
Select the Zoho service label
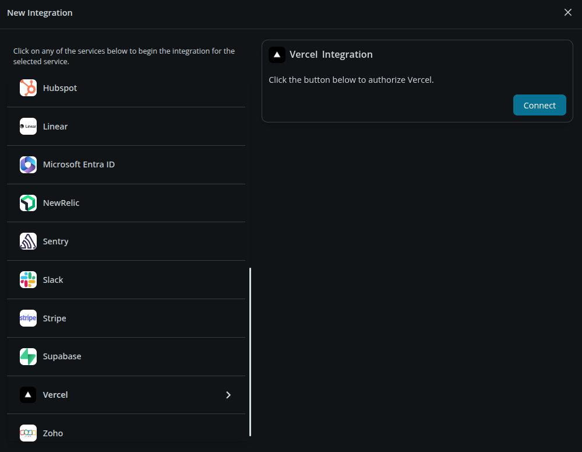[52, 433]
